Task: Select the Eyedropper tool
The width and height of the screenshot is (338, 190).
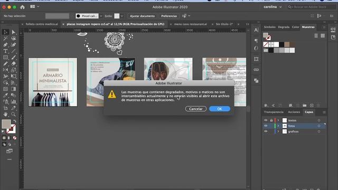Action: point(6,95)
